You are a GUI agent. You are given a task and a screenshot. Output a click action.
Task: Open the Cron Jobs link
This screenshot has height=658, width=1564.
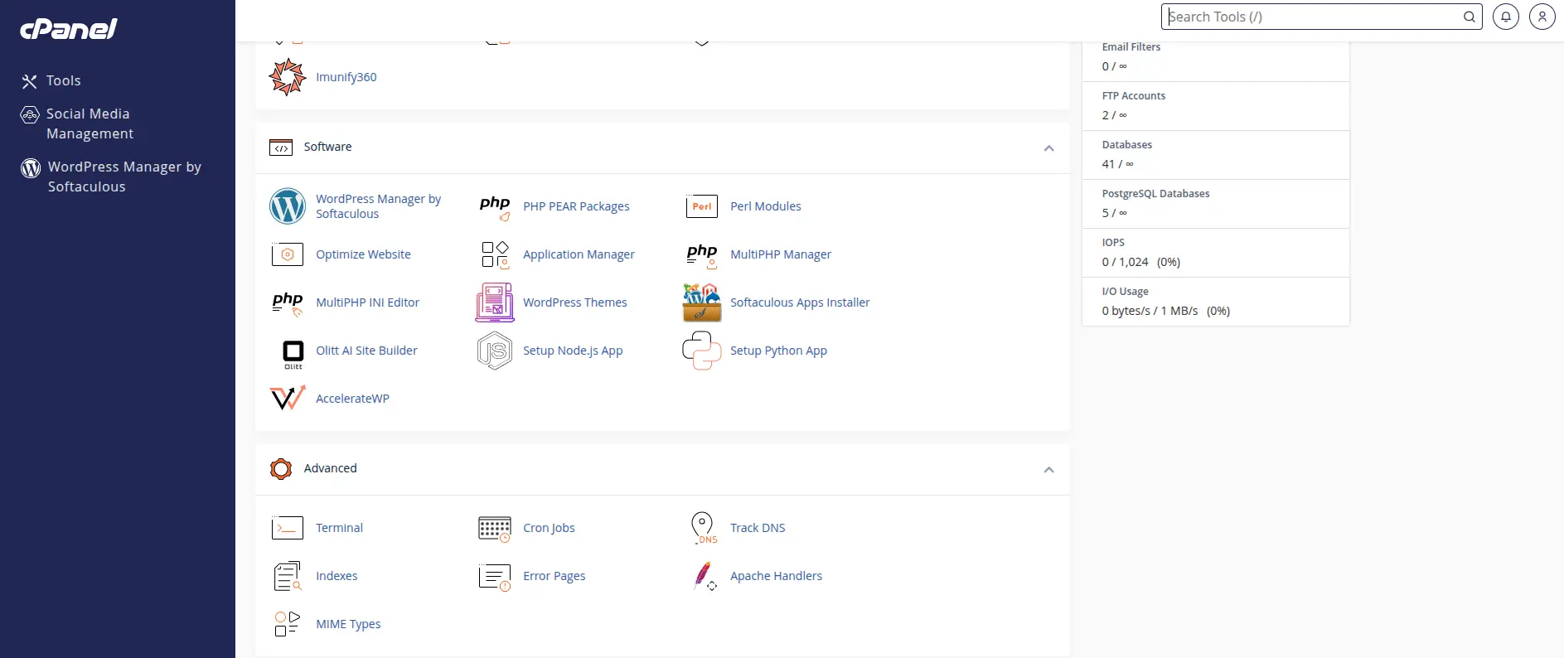tap(549, 528)
